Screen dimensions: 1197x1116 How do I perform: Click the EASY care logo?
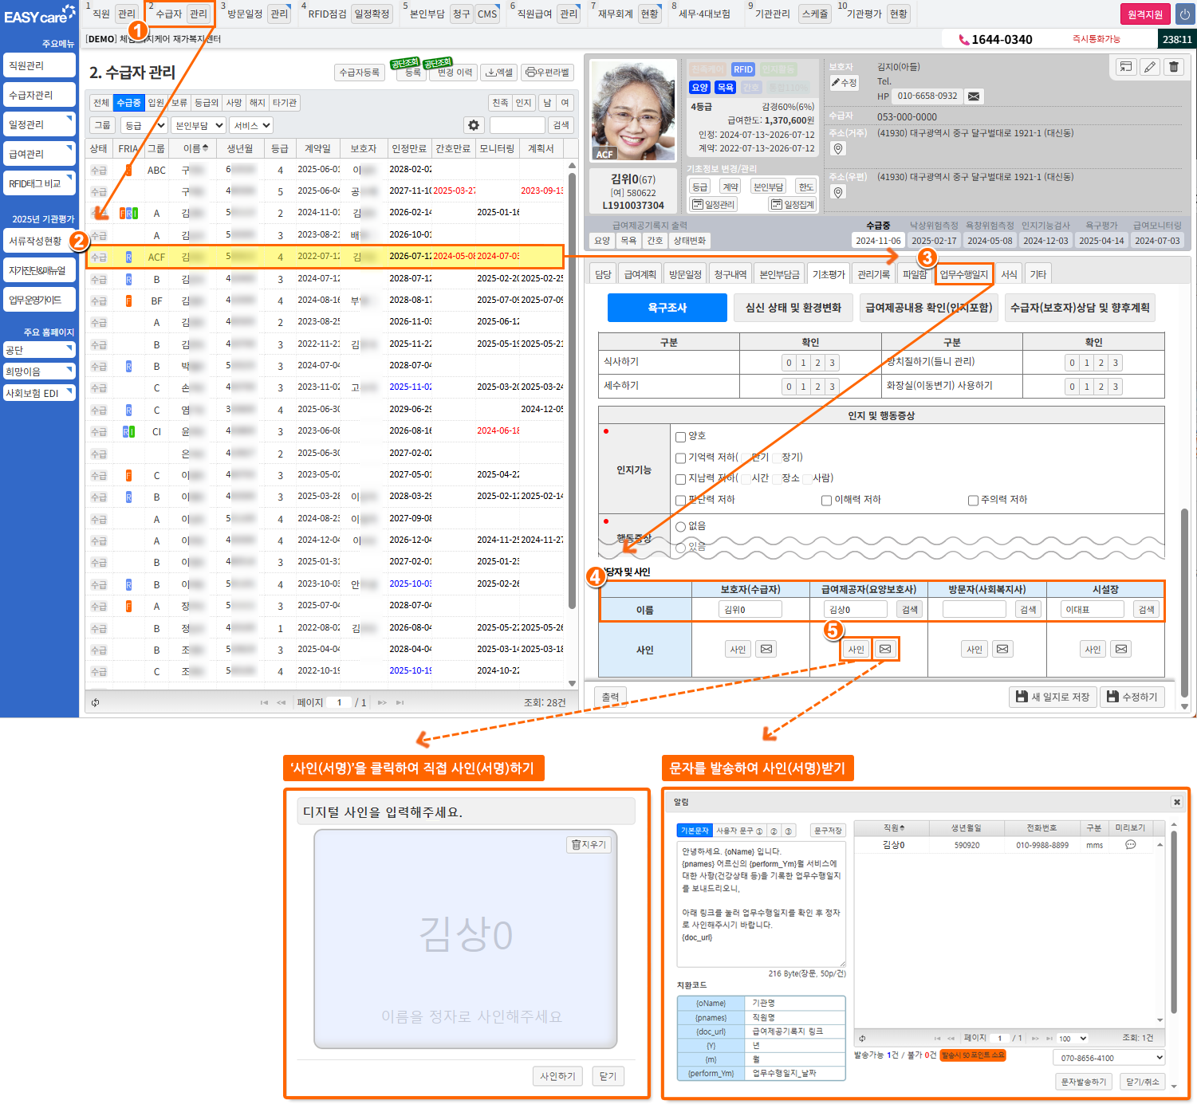(39, 16)
